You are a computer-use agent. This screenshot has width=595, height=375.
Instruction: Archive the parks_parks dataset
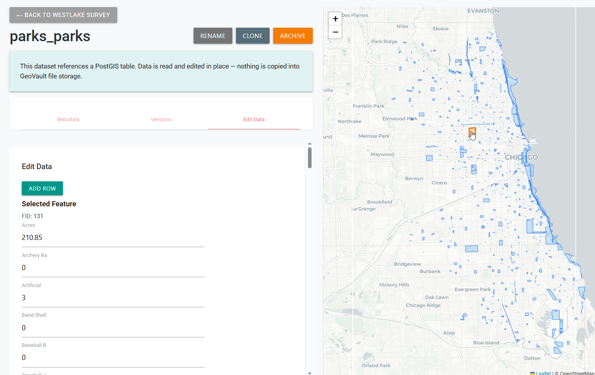click(x=293, y=36)
